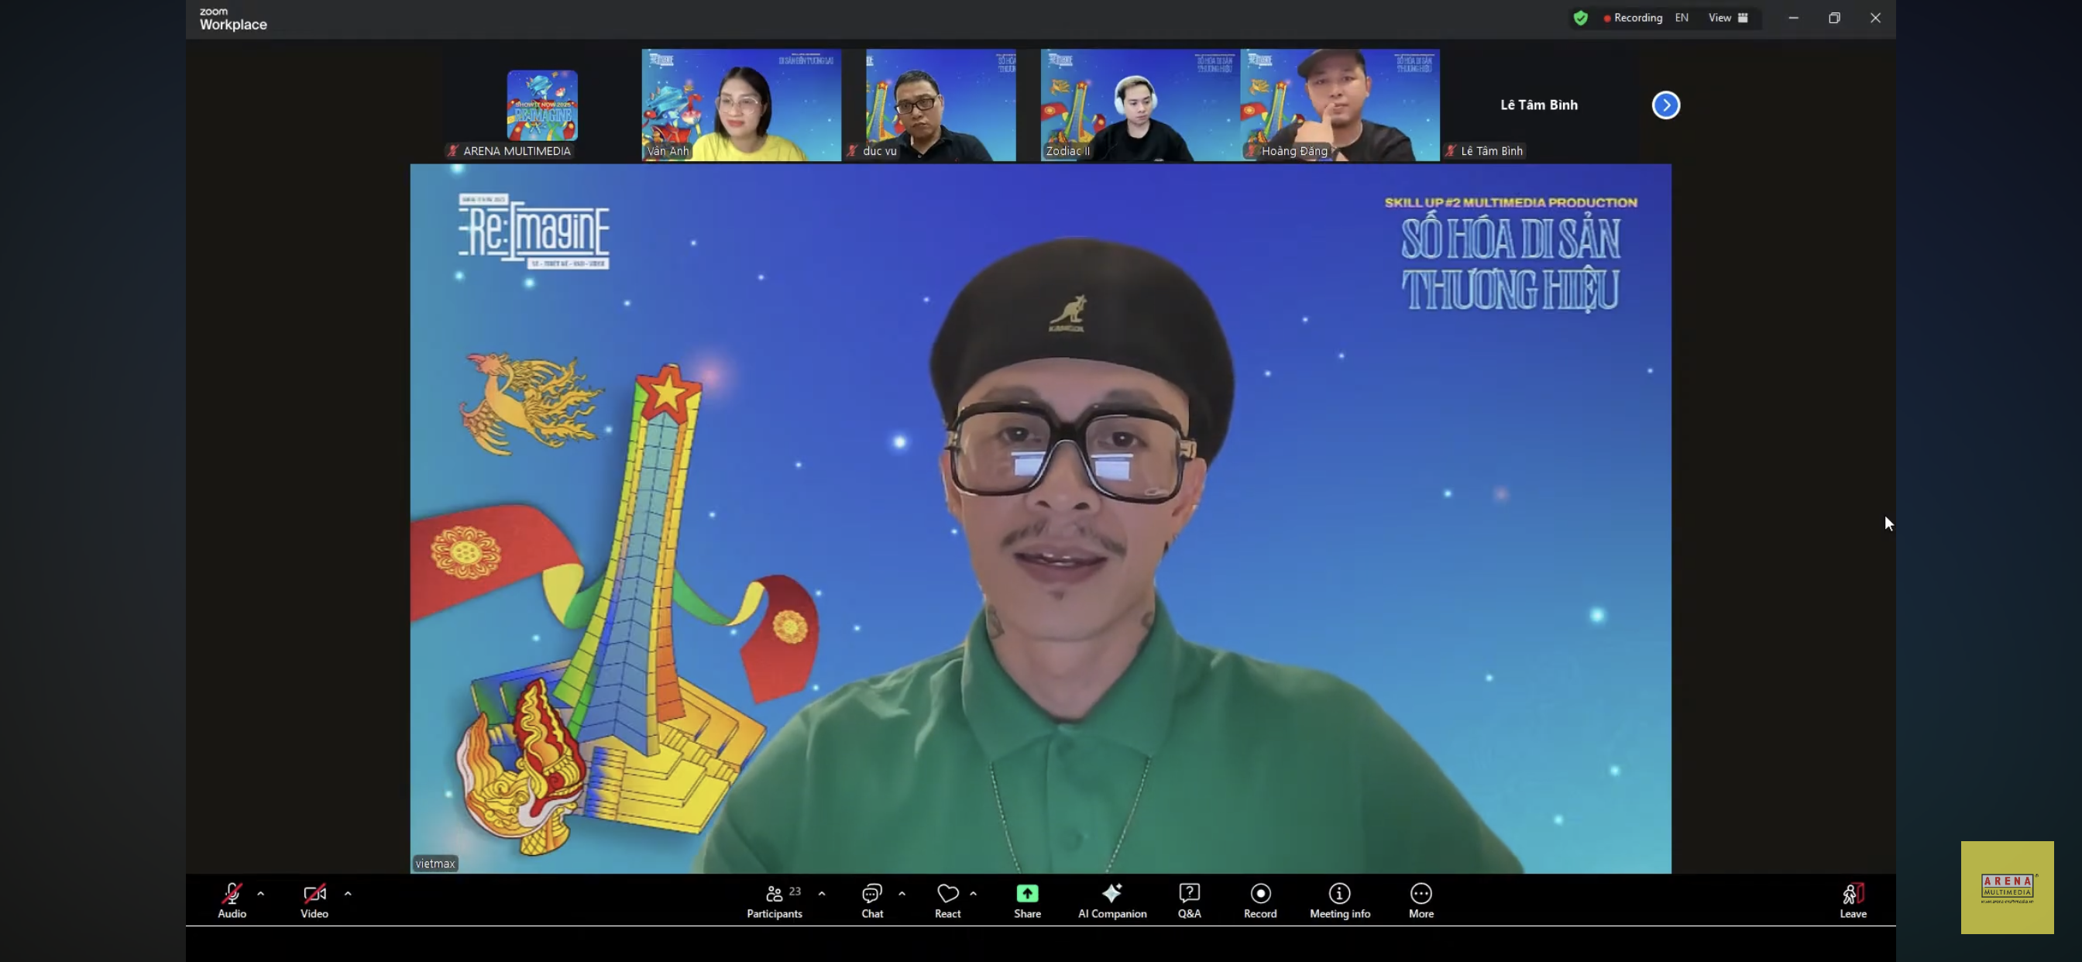Minimize the Zoom window
This screenshot has height=962, width=2082.
[x=1793, y=18]
